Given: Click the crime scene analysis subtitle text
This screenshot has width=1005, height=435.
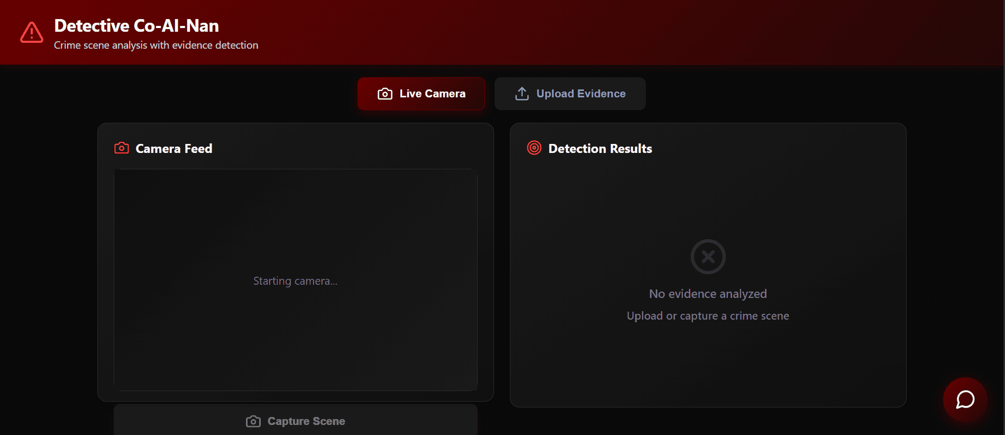Looking at the screenshot, I should click(156, 46).
